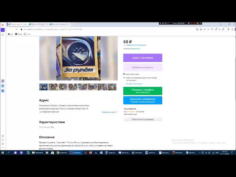Image resolution: width=236 pixels, height=177 pixels.
Task: Open the seller's reviews link beside stars
Action: pyautogui.click(x=140, y=112)
